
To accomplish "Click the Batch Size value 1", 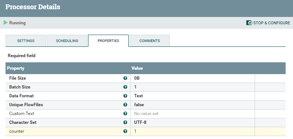I will (135, 87).
